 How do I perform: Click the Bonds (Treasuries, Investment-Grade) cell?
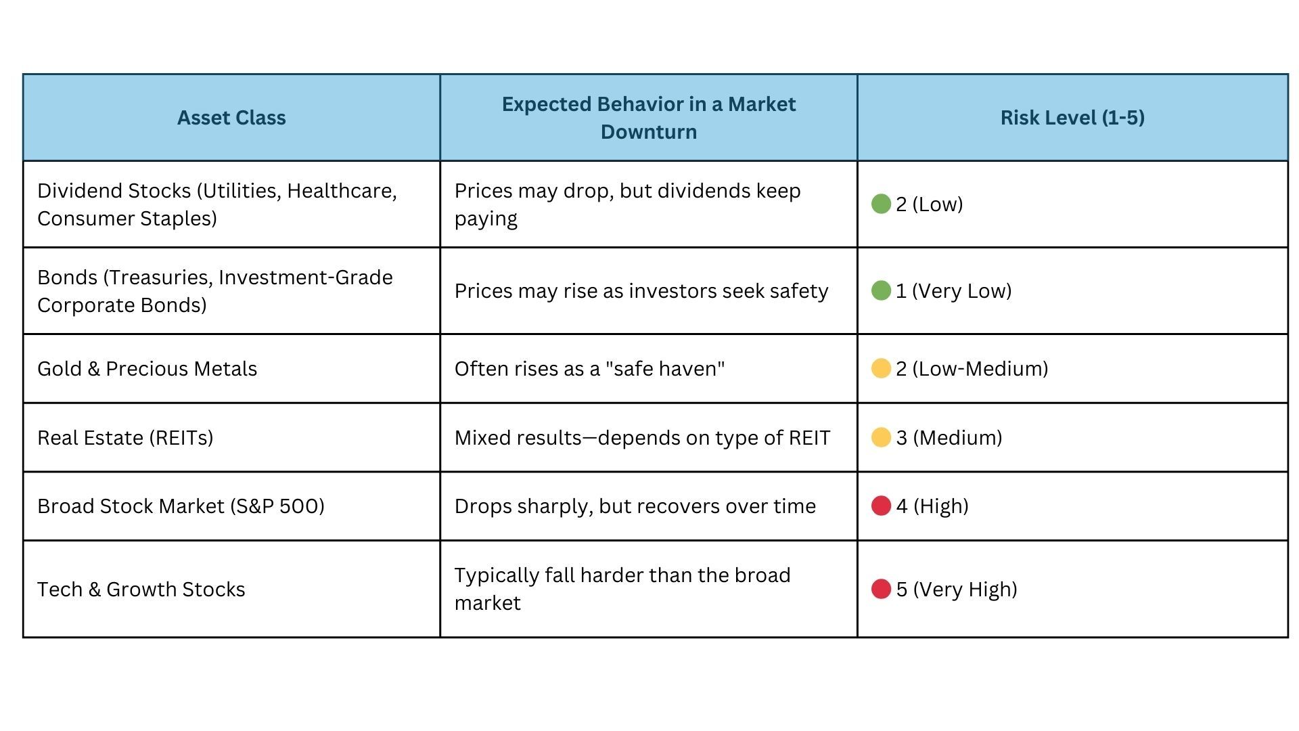214,291
